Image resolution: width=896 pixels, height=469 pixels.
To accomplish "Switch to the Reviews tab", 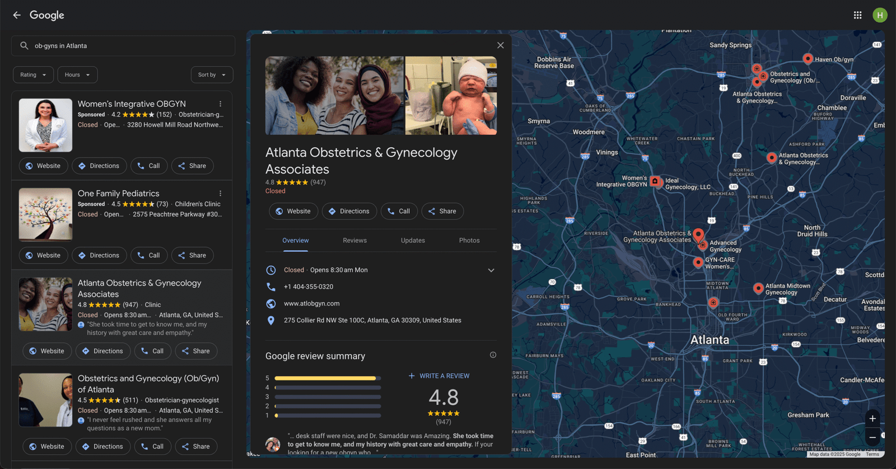I will tap(355, 241).
